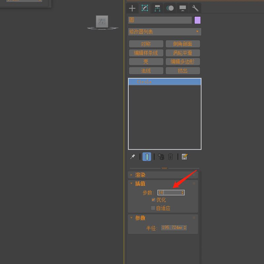Open the Display panel monitor icon
Screen dimensions: 264x264
[x=182, y=8]
